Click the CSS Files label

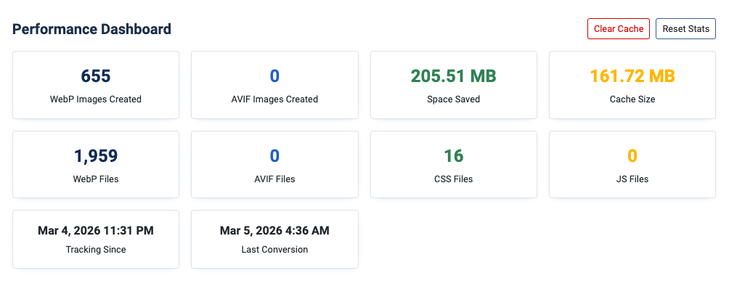point(454,179)
